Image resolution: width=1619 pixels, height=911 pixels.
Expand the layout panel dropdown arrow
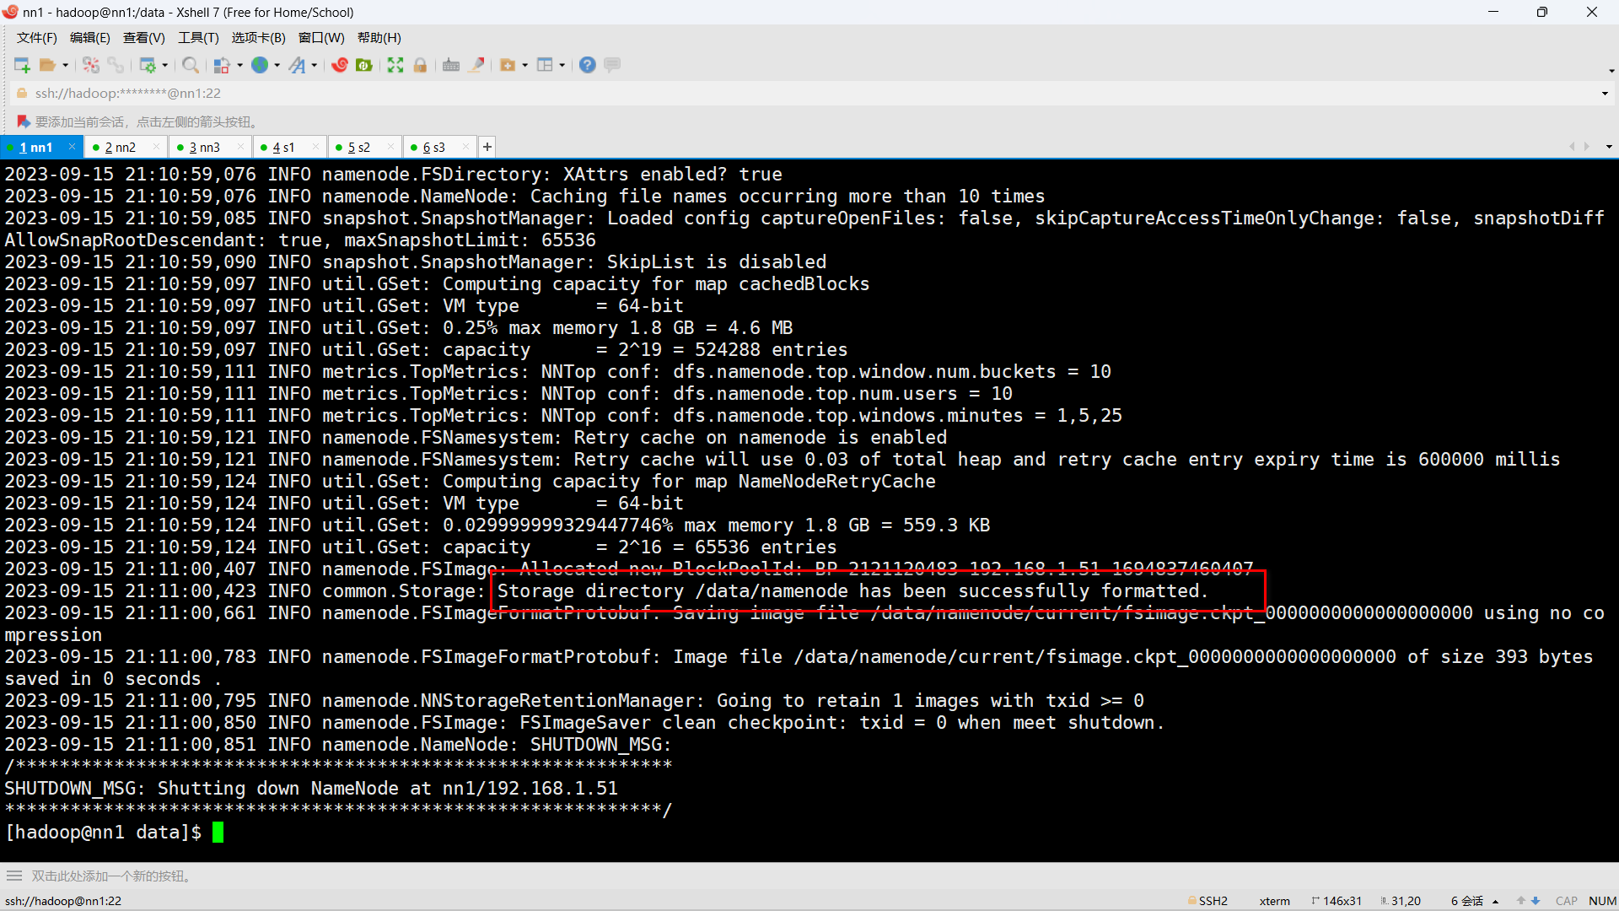point(562,65)
